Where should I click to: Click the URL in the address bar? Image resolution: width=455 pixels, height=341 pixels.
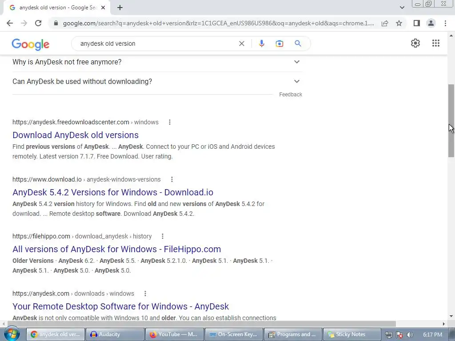pos(219,23)
